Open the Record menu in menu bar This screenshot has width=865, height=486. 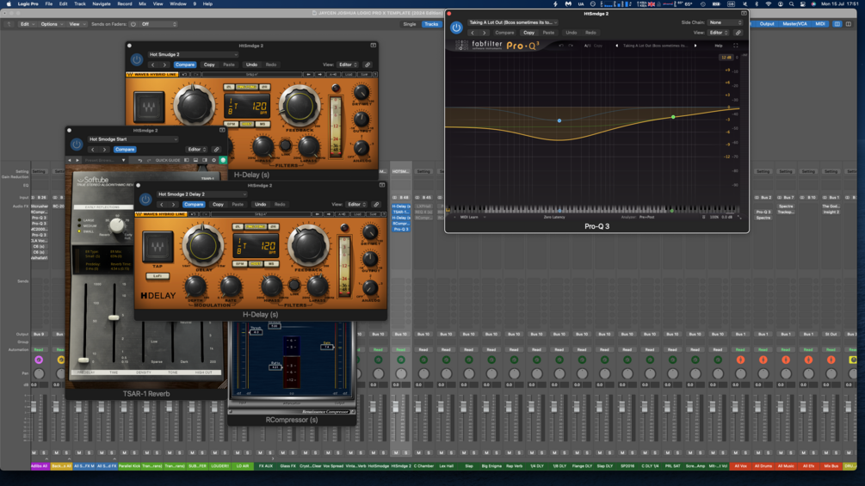[x=125, y=3]
